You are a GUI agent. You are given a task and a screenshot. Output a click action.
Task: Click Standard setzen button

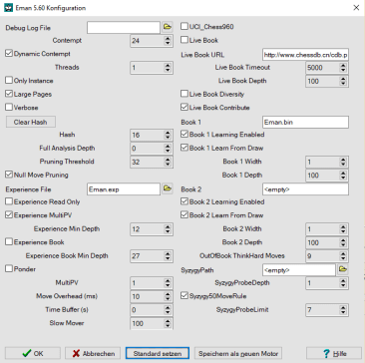coord(158,353)
